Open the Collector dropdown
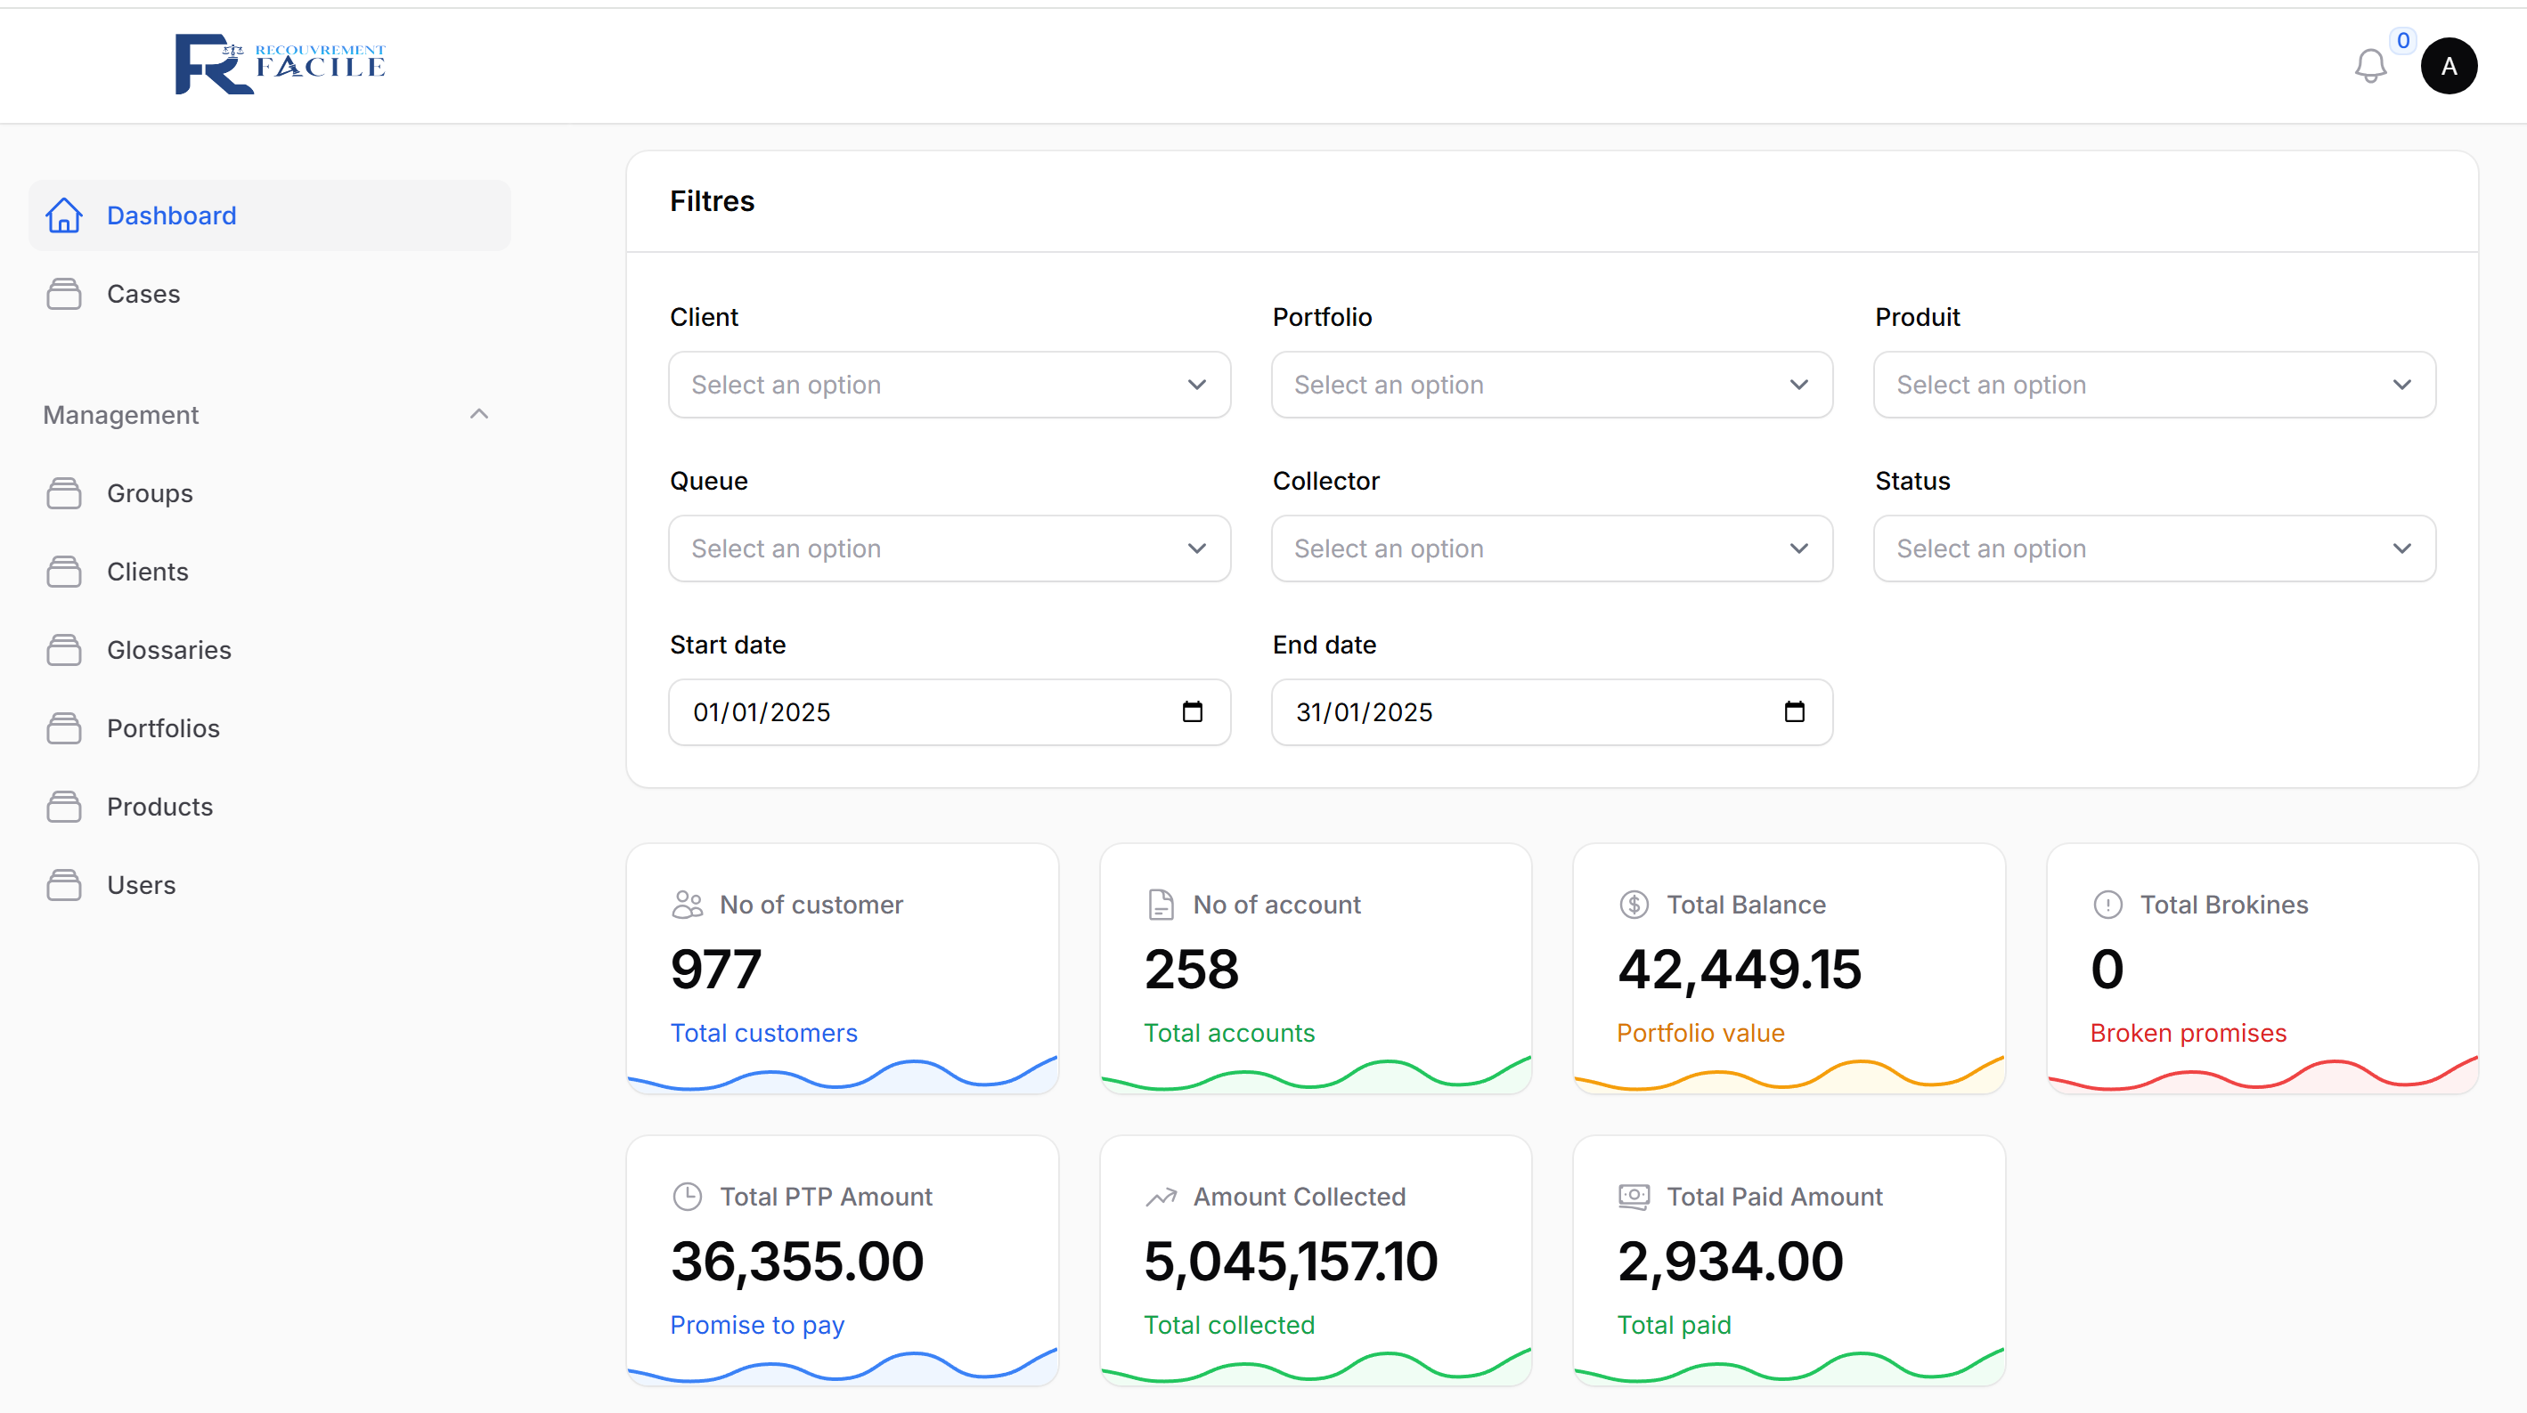Image resolution: width=2527 pixels, height=1413 pixels. pos(1551,548)
